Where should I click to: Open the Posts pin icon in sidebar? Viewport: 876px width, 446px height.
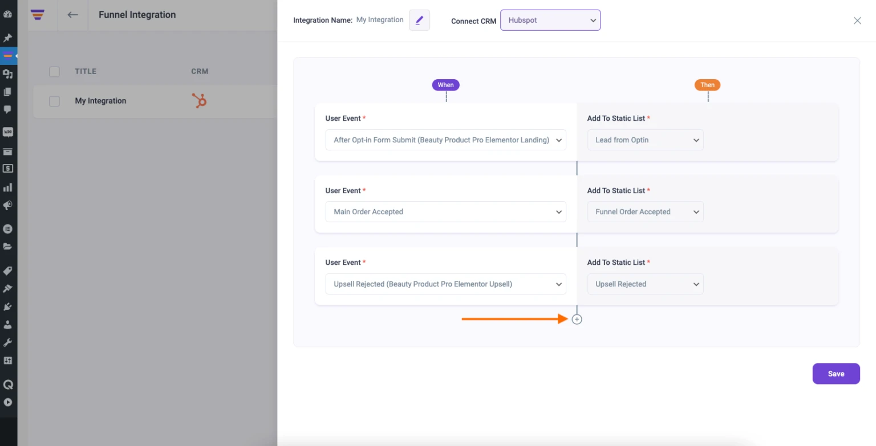[8, 38]
